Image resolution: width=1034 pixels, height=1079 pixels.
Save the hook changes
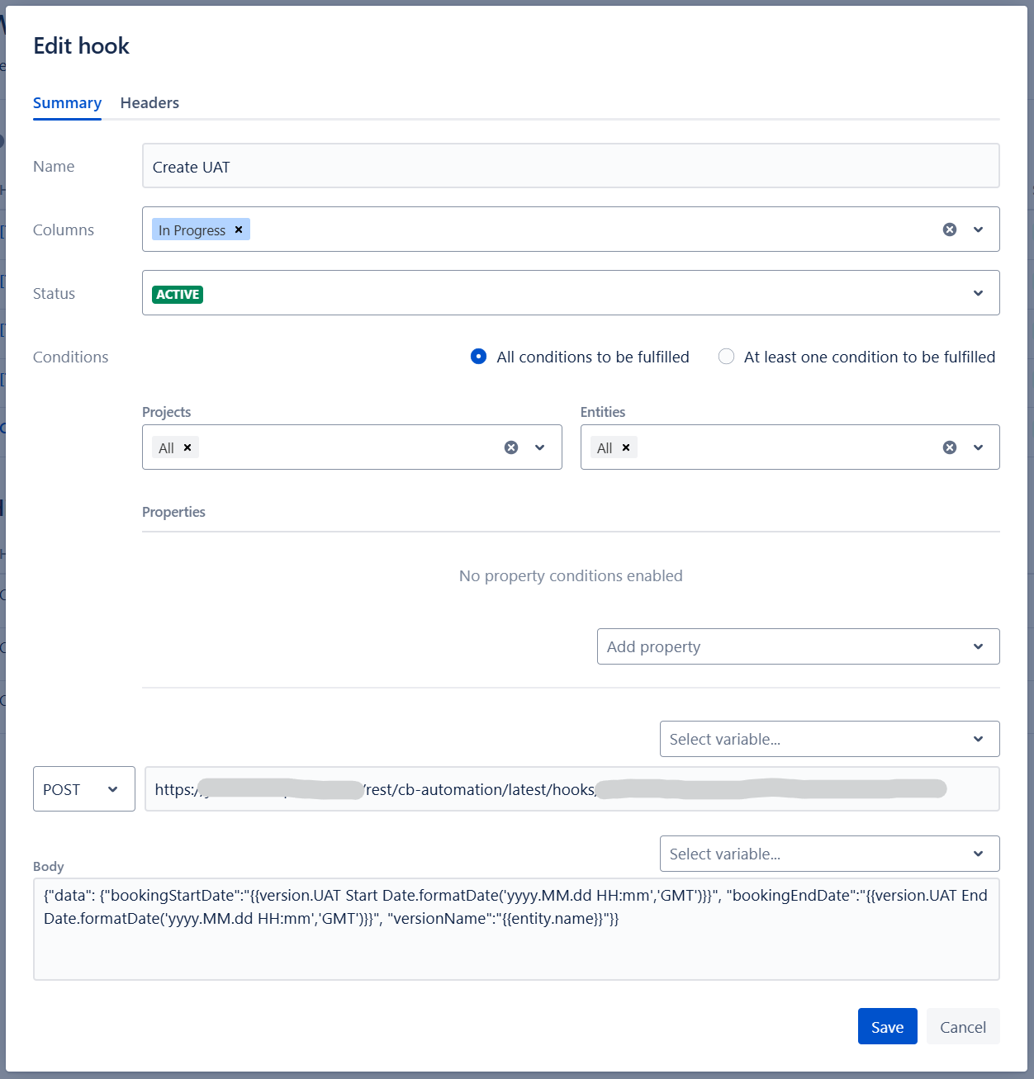pos(887,1027)
